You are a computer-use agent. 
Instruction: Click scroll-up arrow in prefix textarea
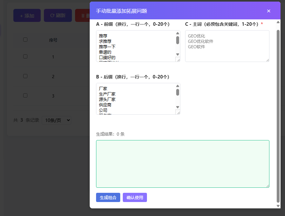click(177, 33)
